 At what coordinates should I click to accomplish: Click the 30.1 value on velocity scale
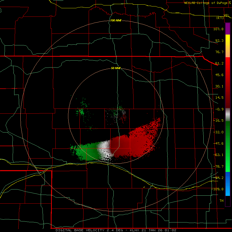[x=219, y=86]
